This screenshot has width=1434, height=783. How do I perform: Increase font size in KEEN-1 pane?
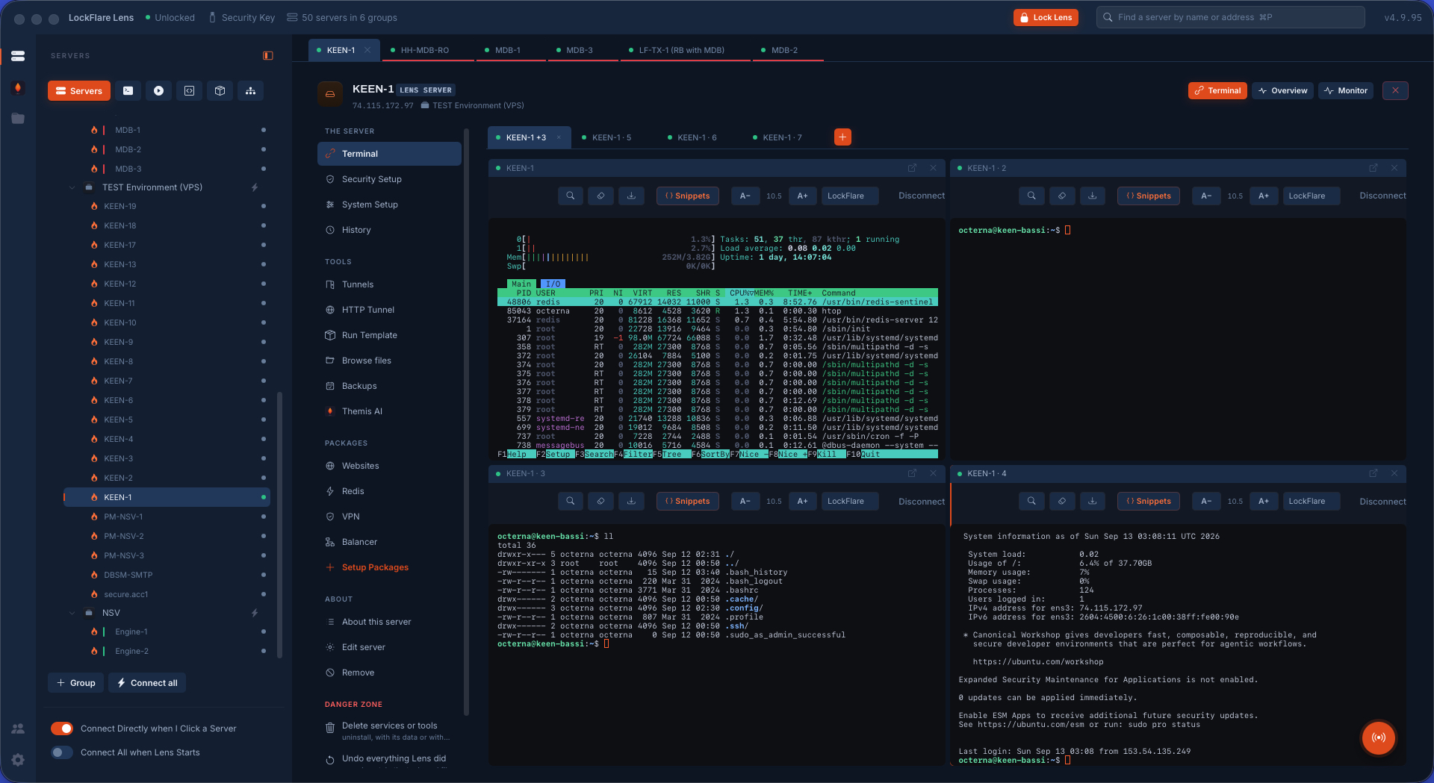(x=802, y=196)
